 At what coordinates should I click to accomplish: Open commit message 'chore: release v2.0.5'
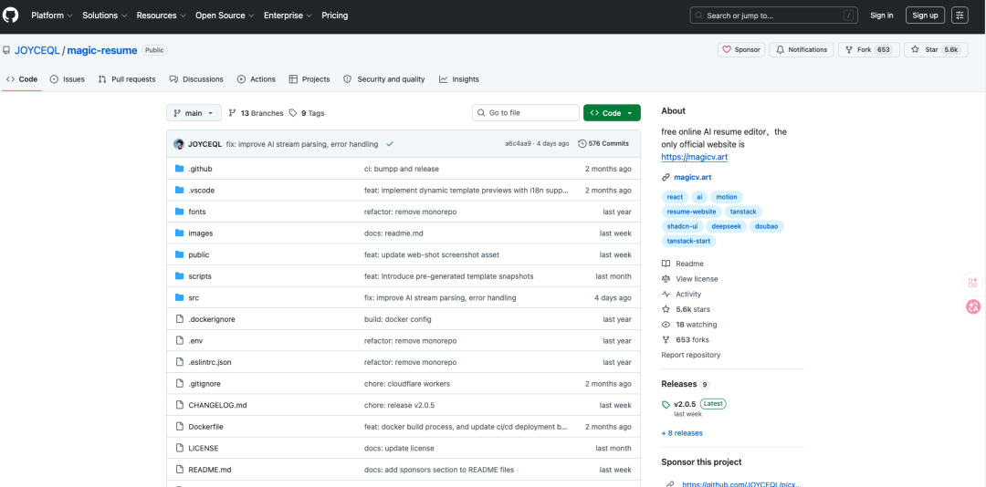[400, 405]
